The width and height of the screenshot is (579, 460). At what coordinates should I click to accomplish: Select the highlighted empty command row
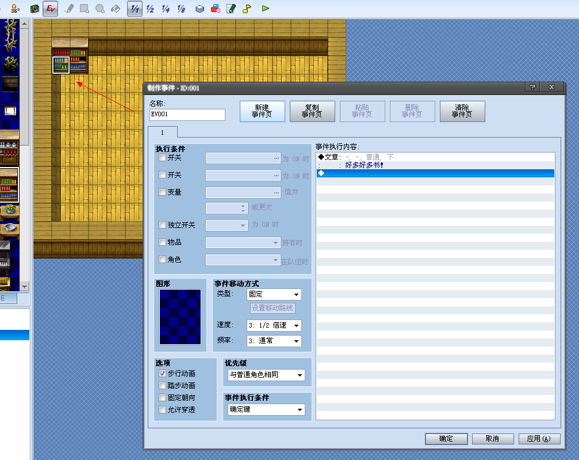tap(435, 173)
